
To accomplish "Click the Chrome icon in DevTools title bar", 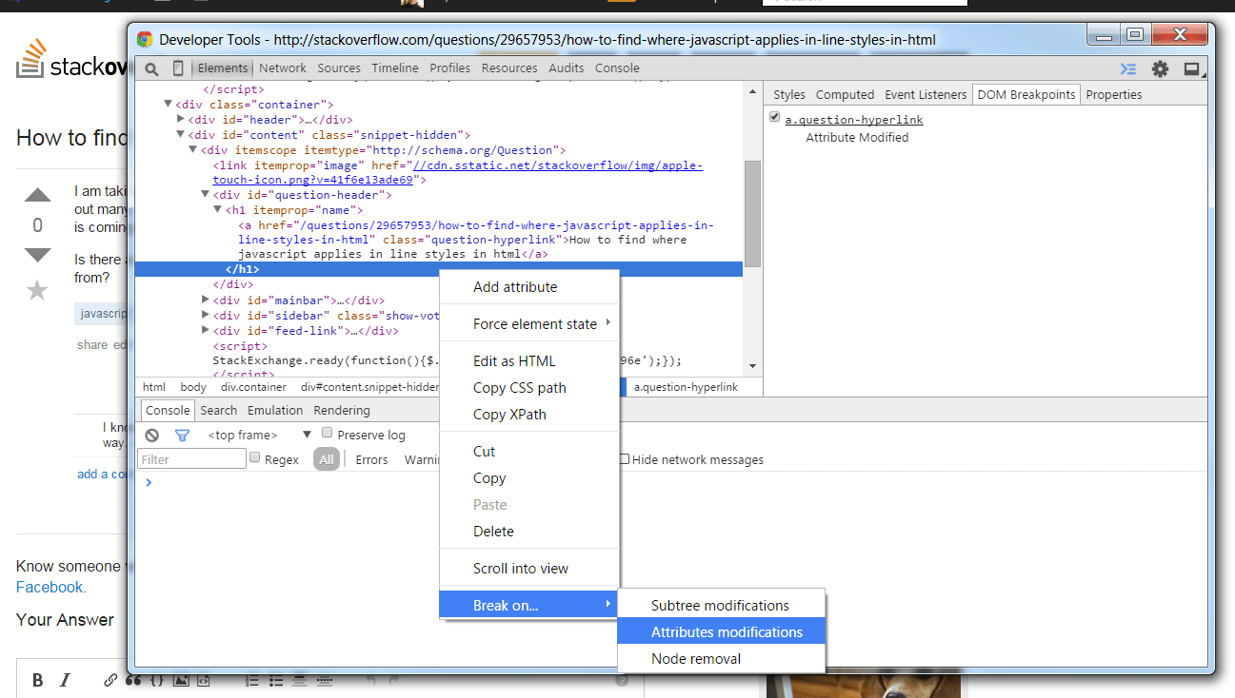I will pos(145,39).
